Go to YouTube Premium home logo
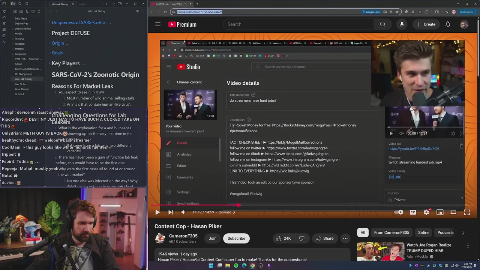Image resolution: width=480 pixels, height=270 pixels. pos(182,24)
